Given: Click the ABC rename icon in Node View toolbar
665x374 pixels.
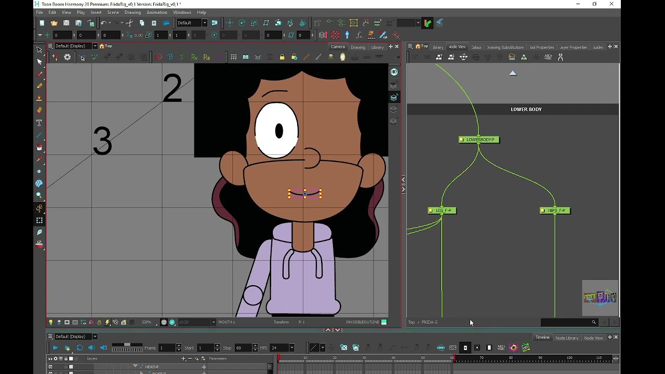Looking at the screenshot, I should pyautogui.click(x=548, y=57).
